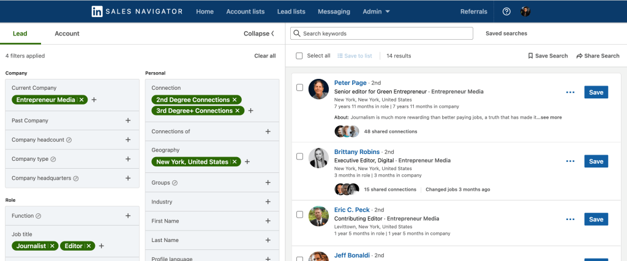
Task: Save Eric C. Peck as a lead
Action: pyautogui.click(x=596, y=219)
